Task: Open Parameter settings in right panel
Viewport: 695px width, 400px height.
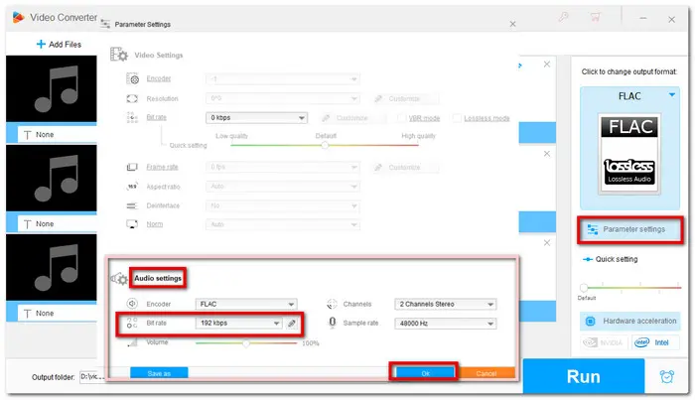Action: click(x=629, y=229)
